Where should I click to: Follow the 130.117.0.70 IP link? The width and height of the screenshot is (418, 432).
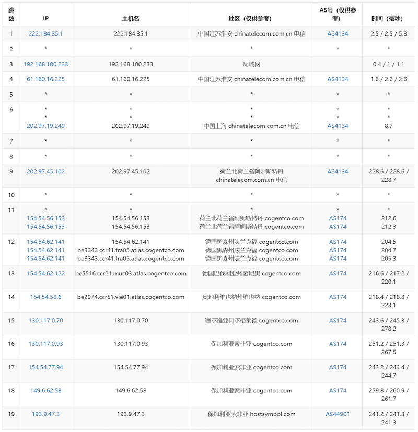[x=45, y=320]
